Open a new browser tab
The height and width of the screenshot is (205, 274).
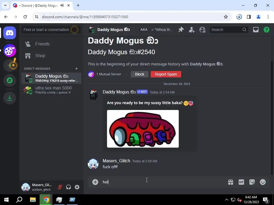click(78, 5)
